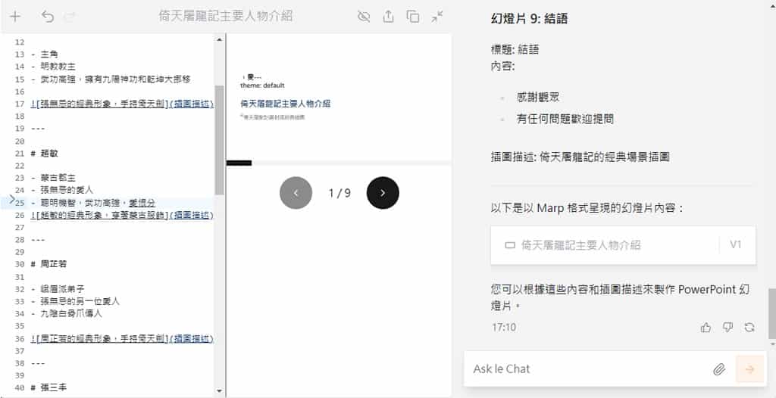This screenshot has height=398, width=776.
Task: Click the line 14 text 明教教主
Action: 58,67
